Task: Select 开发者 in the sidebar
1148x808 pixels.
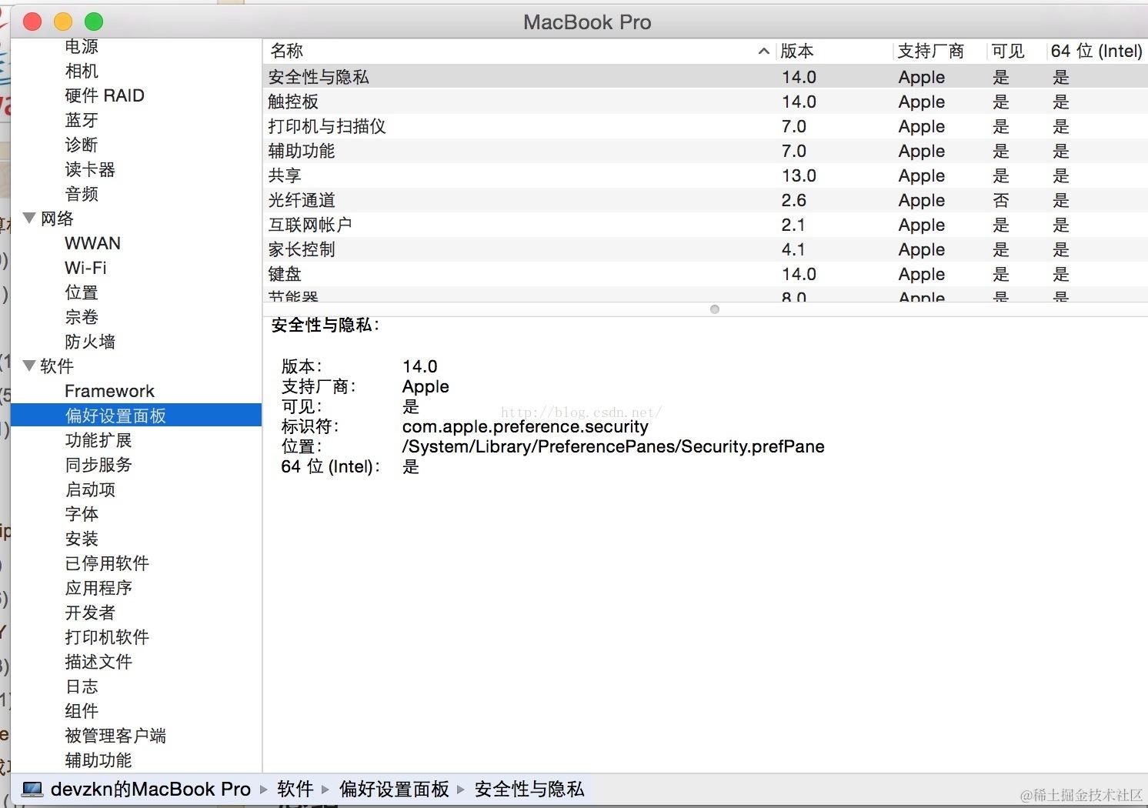Action: [x=90, y=613]
